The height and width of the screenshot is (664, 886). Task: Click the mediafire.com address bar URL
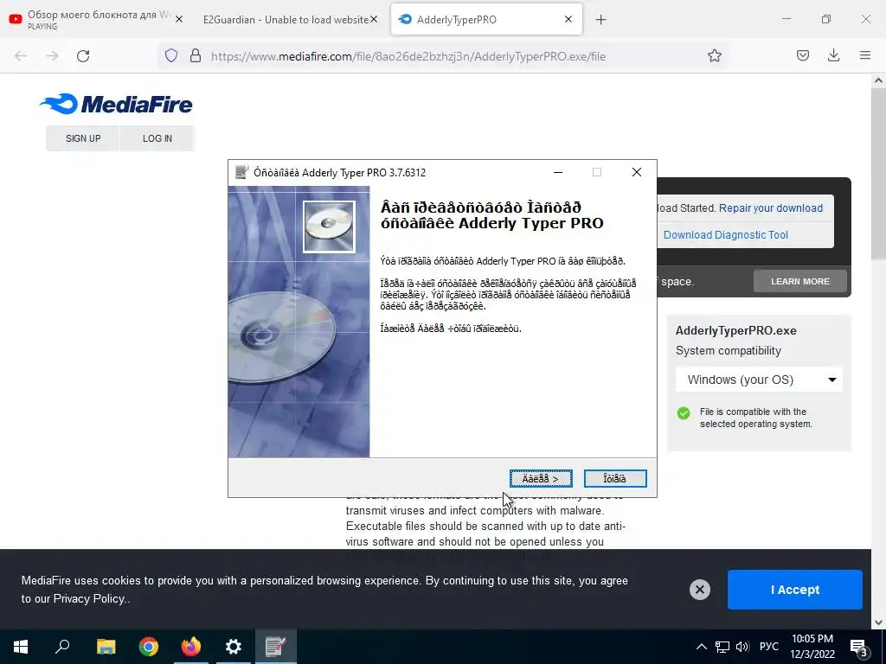[408, 56]
